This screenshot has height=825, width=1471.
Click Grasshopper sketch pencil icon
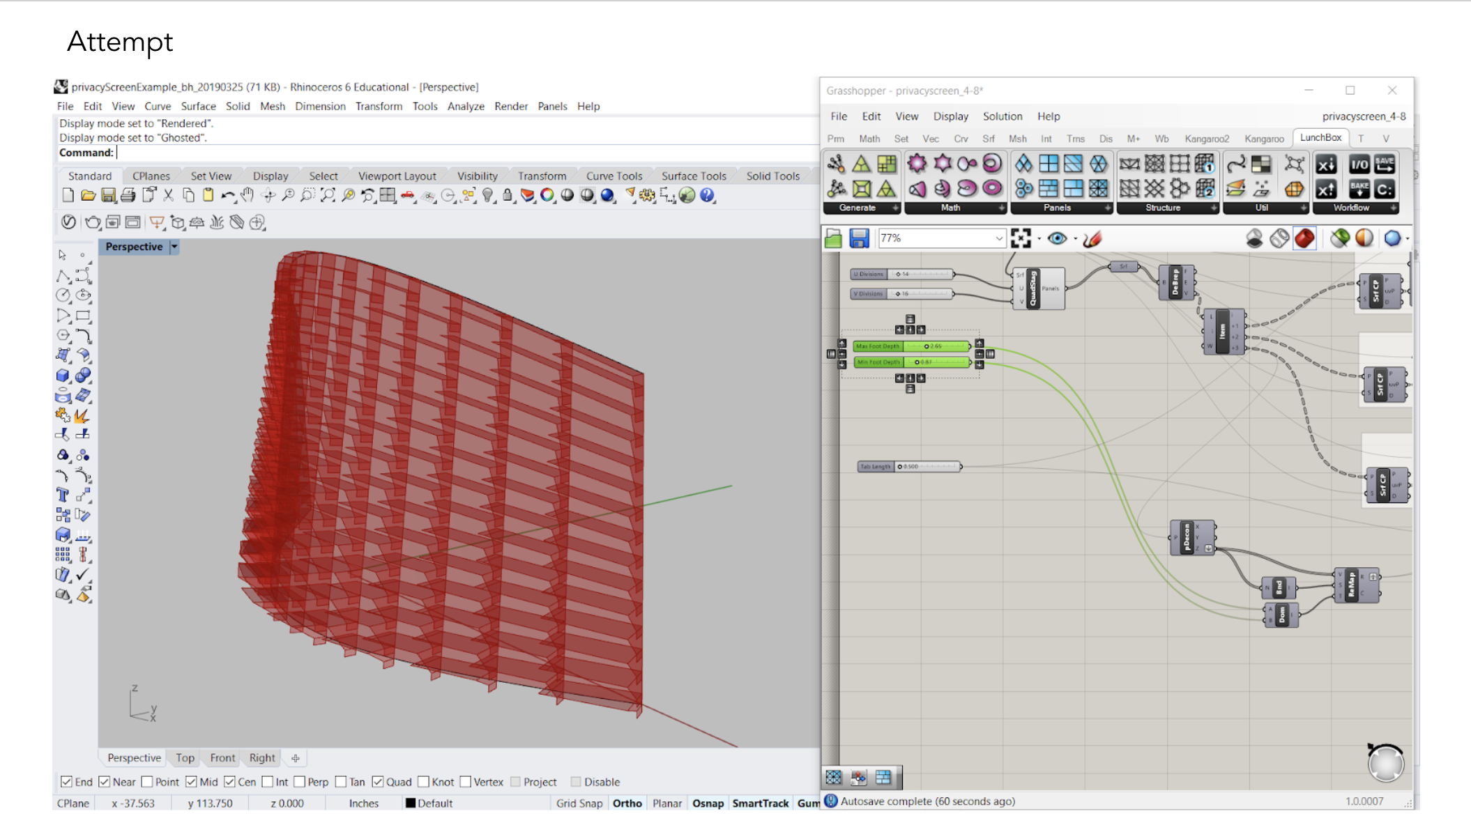[1092, 239]
